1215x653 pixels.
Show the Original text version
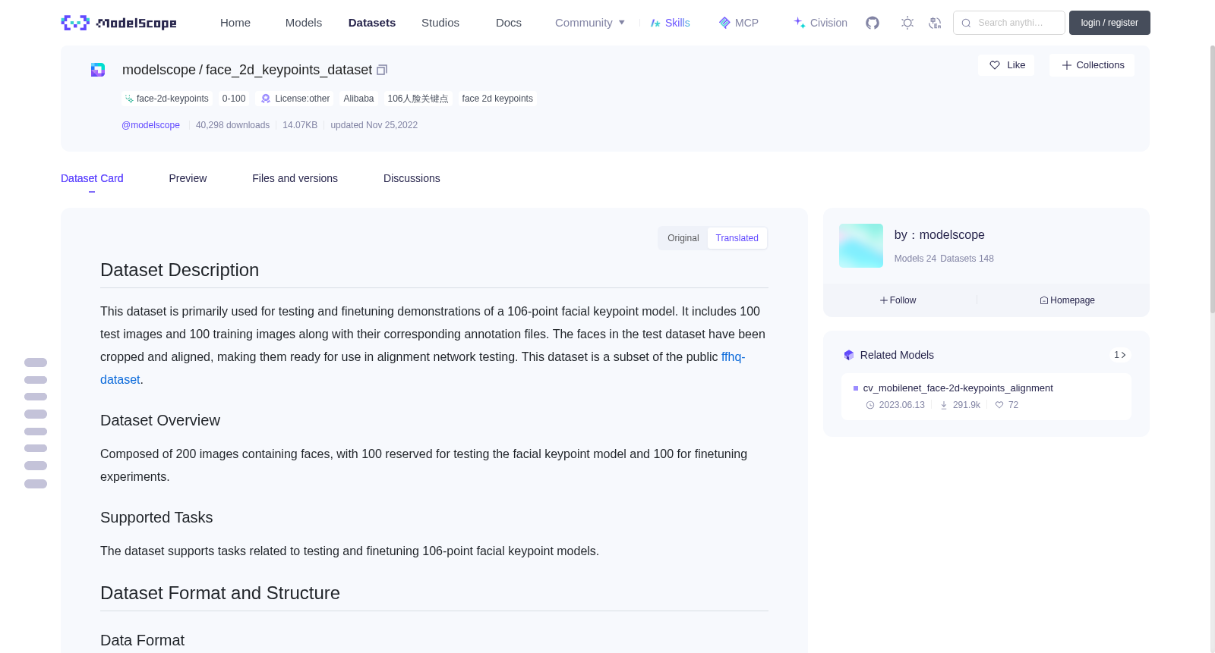pos(683,238)
